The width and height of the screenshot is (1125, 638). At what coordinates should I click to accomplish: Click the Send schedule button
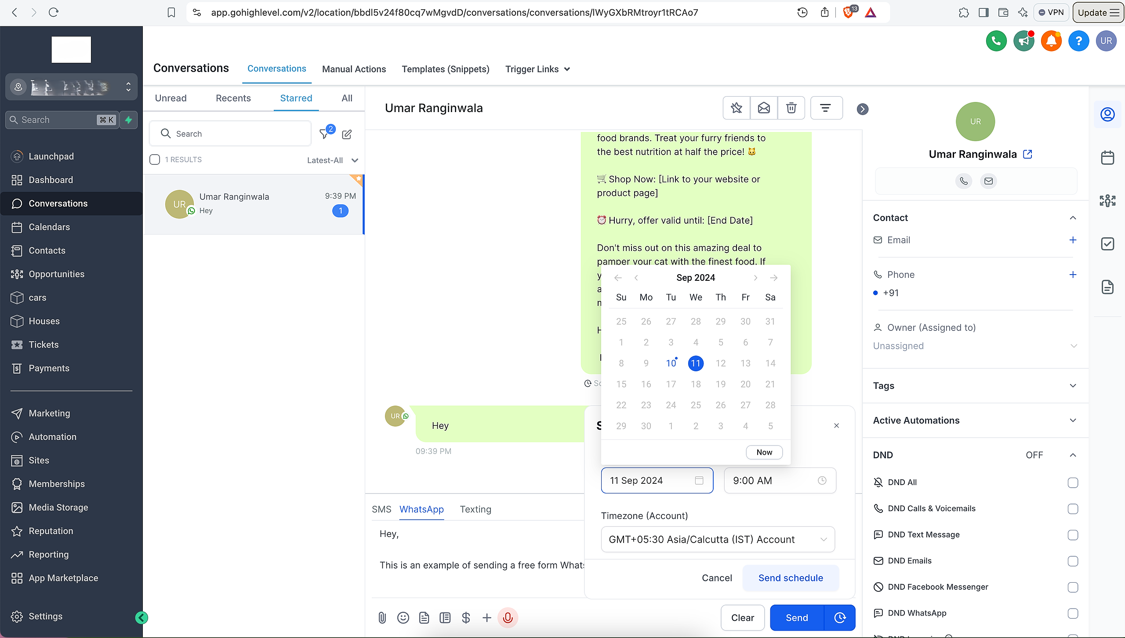791,578
